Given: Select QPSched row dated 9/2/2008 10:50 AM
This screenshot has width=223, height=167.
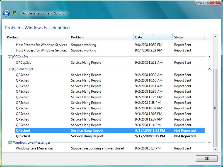Looking at the screenshot, I should click(110, 80).
